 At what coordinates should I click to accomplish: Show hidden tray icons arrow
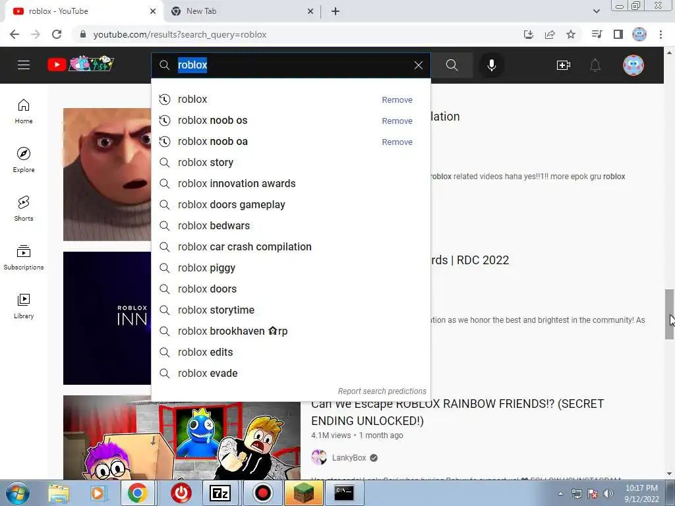(x=560, y=493)
